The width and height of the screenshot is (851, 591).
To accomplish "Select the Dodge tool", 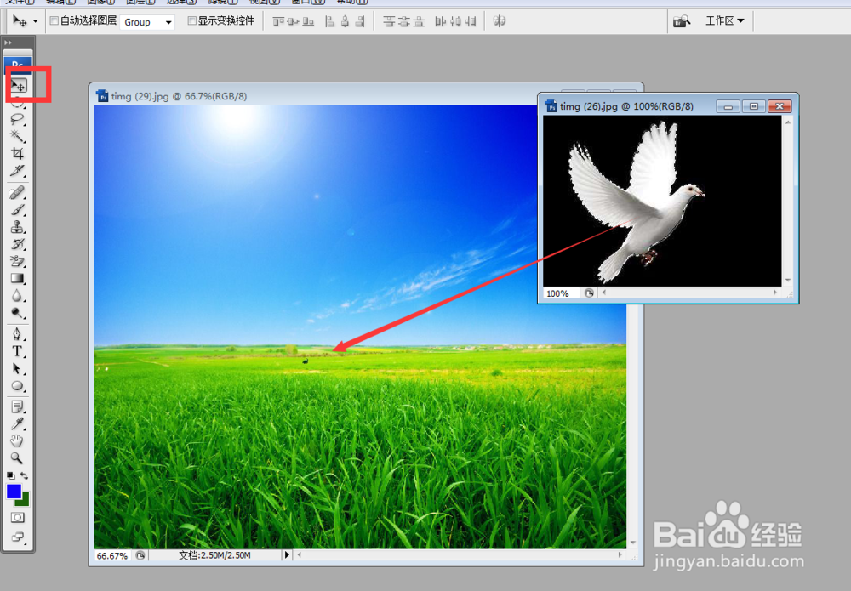I will 17,314.
